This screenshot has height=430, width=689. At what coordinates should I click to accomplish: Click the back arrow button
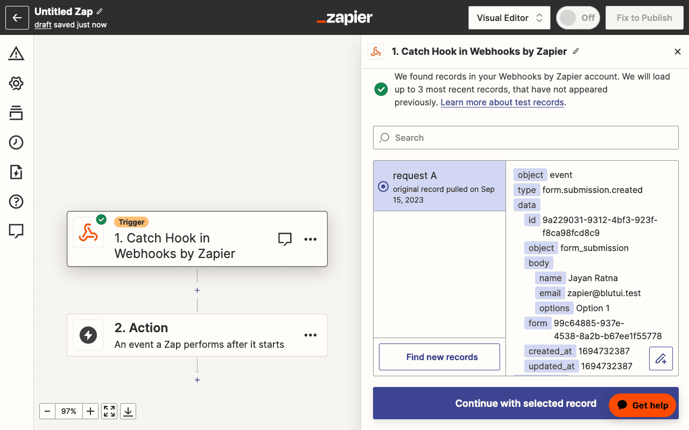click(x=17, y=18)
